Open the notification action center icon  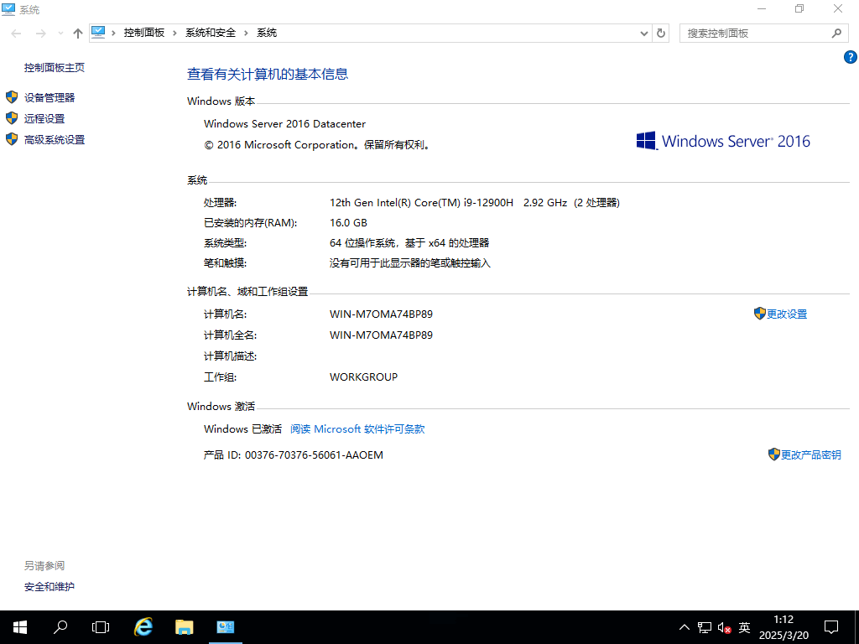(x=830, y=626)
